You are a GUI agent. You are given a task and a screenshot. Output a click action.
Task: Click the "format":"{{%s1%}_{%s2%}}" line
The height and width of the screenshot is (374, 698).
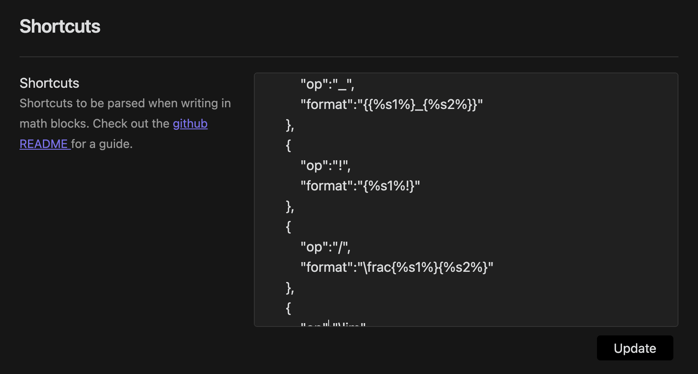[391, 104]
